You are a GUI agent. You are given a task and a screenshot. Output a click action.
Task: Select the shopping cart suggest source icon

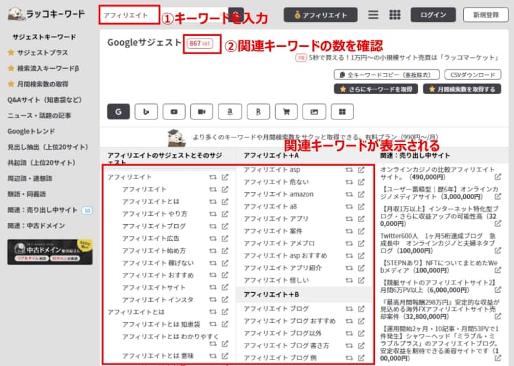click(286, 112)
